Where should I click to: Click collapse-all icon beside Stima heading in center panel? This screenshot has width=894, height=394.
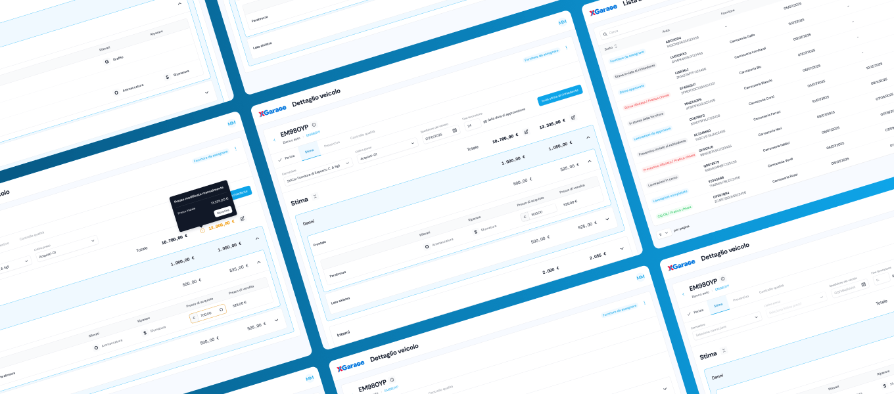[x=315, y=196]
